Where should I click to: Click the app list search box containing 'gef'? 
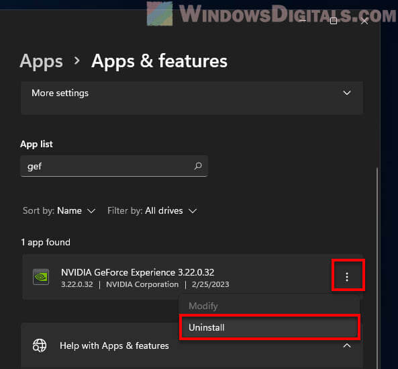click(x=114, y=166)
